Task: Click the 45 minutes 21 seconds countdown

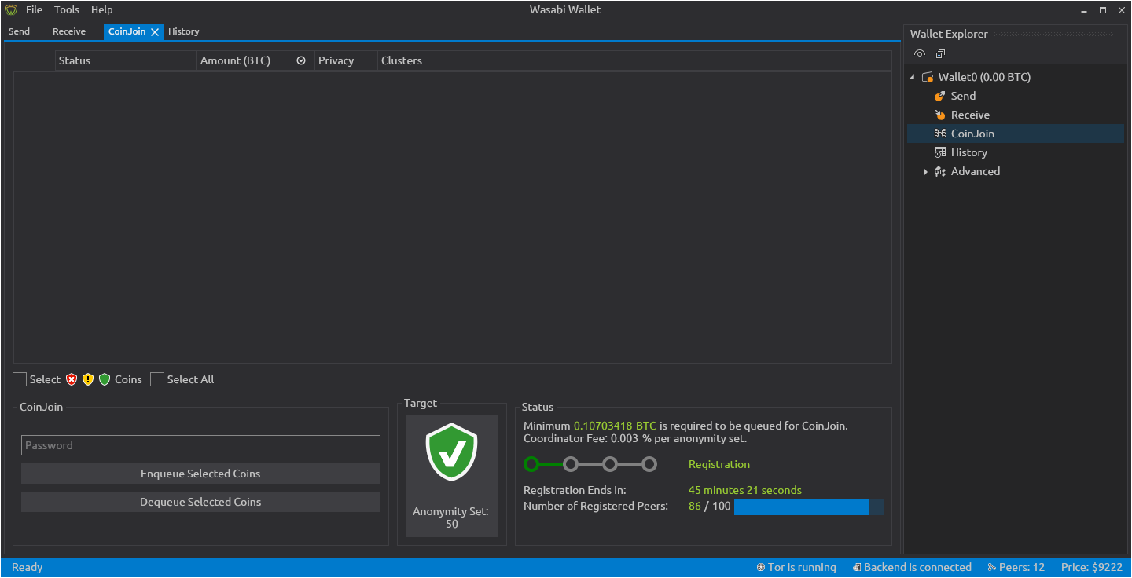Action: [745, 490]
